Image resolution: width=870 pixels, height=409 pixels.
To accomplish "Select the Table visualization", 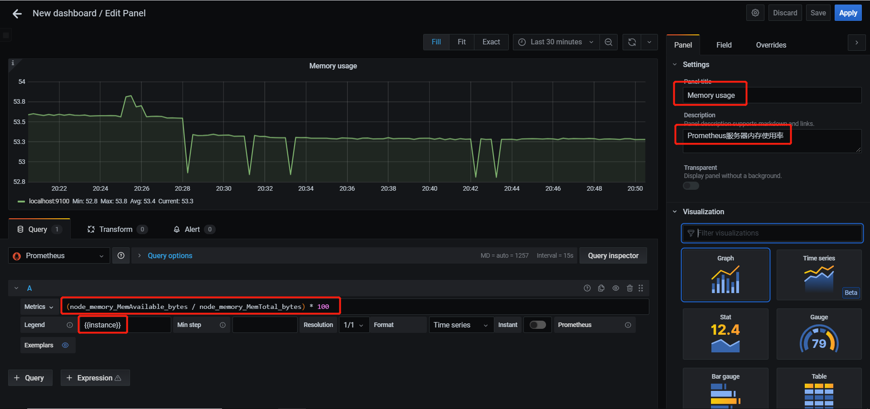I will pyautogui.click(x=819, y=389).
